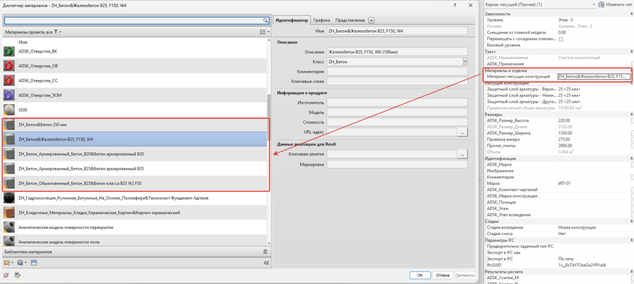
Task: Click the S500 material sphere icon
Action: click(9, 110)
